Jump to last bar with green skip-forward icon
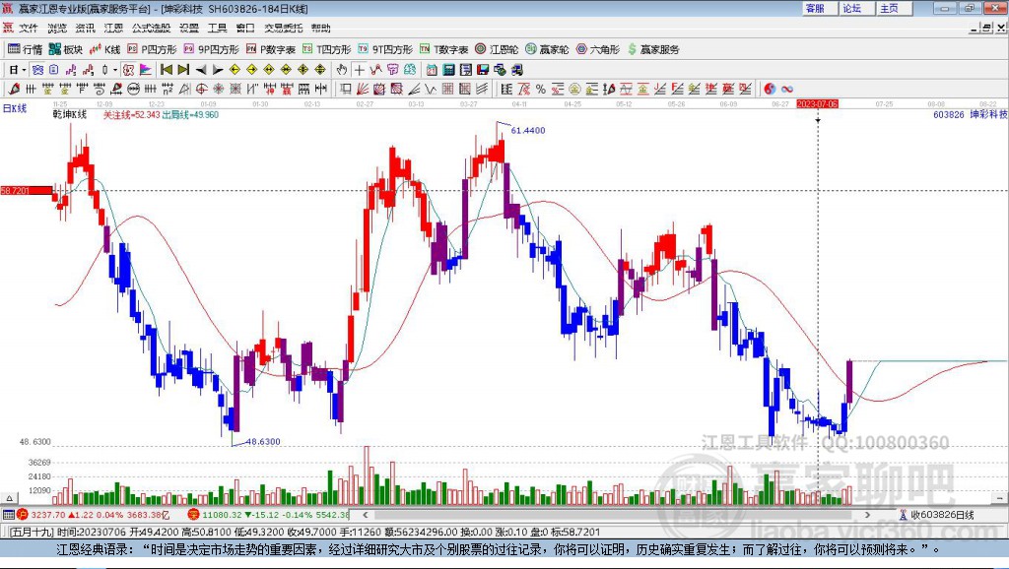The height and width of the screenshot is (569, 1009). point(183,70)
